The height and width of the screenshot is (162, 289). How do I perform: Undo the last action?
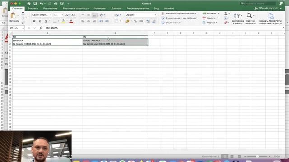click(x=42, y=4)
